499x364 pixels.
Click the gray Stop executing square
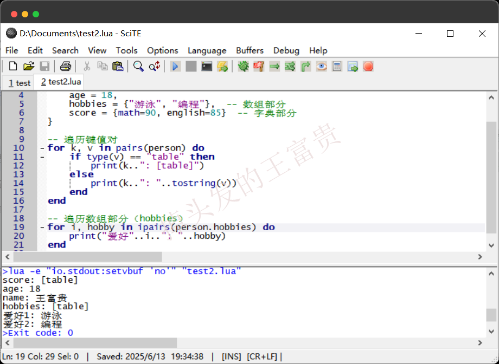tap(191, 67)
